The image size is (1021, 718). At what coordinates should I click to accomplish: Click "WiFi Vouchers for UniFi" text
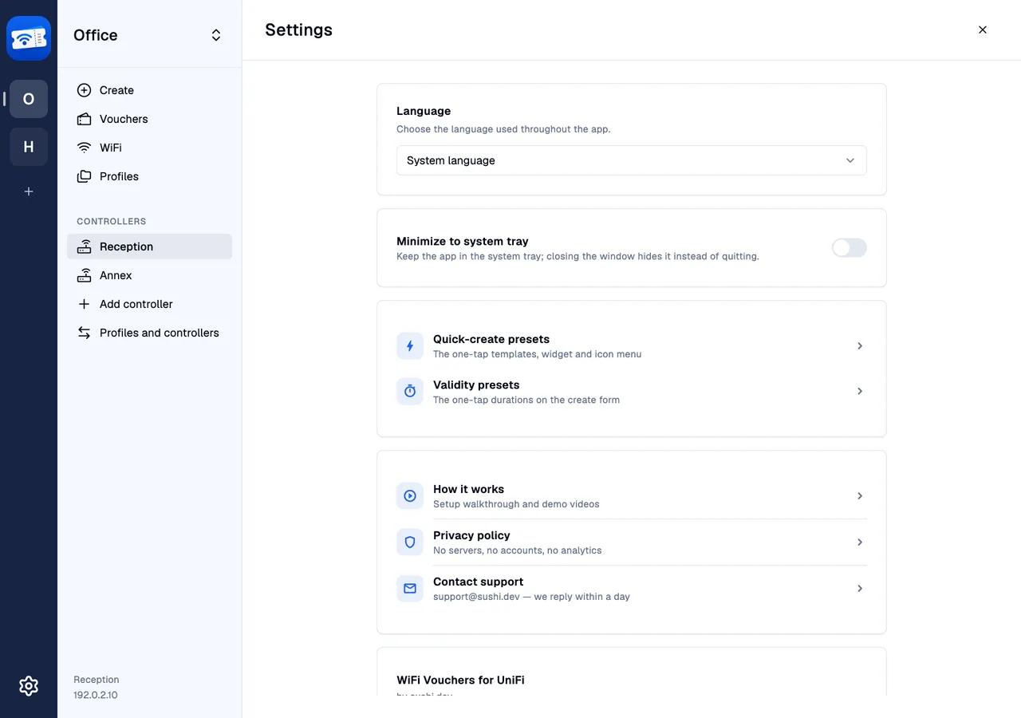(460, 681)
